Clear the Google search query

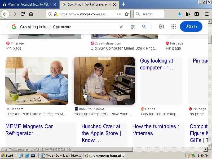[x=121, y=27]
